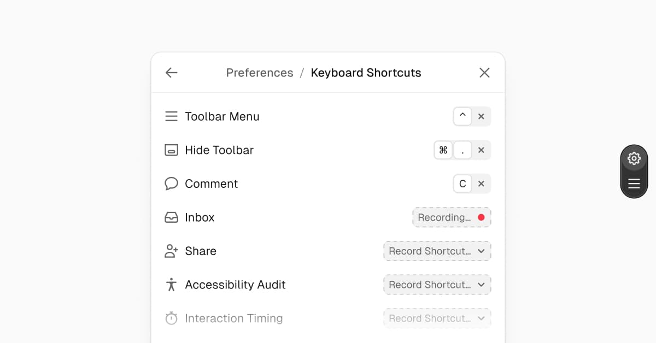656x343 pixels.
Task: Click the back arrow in Preferences header
Action: [x=172, y=73]
